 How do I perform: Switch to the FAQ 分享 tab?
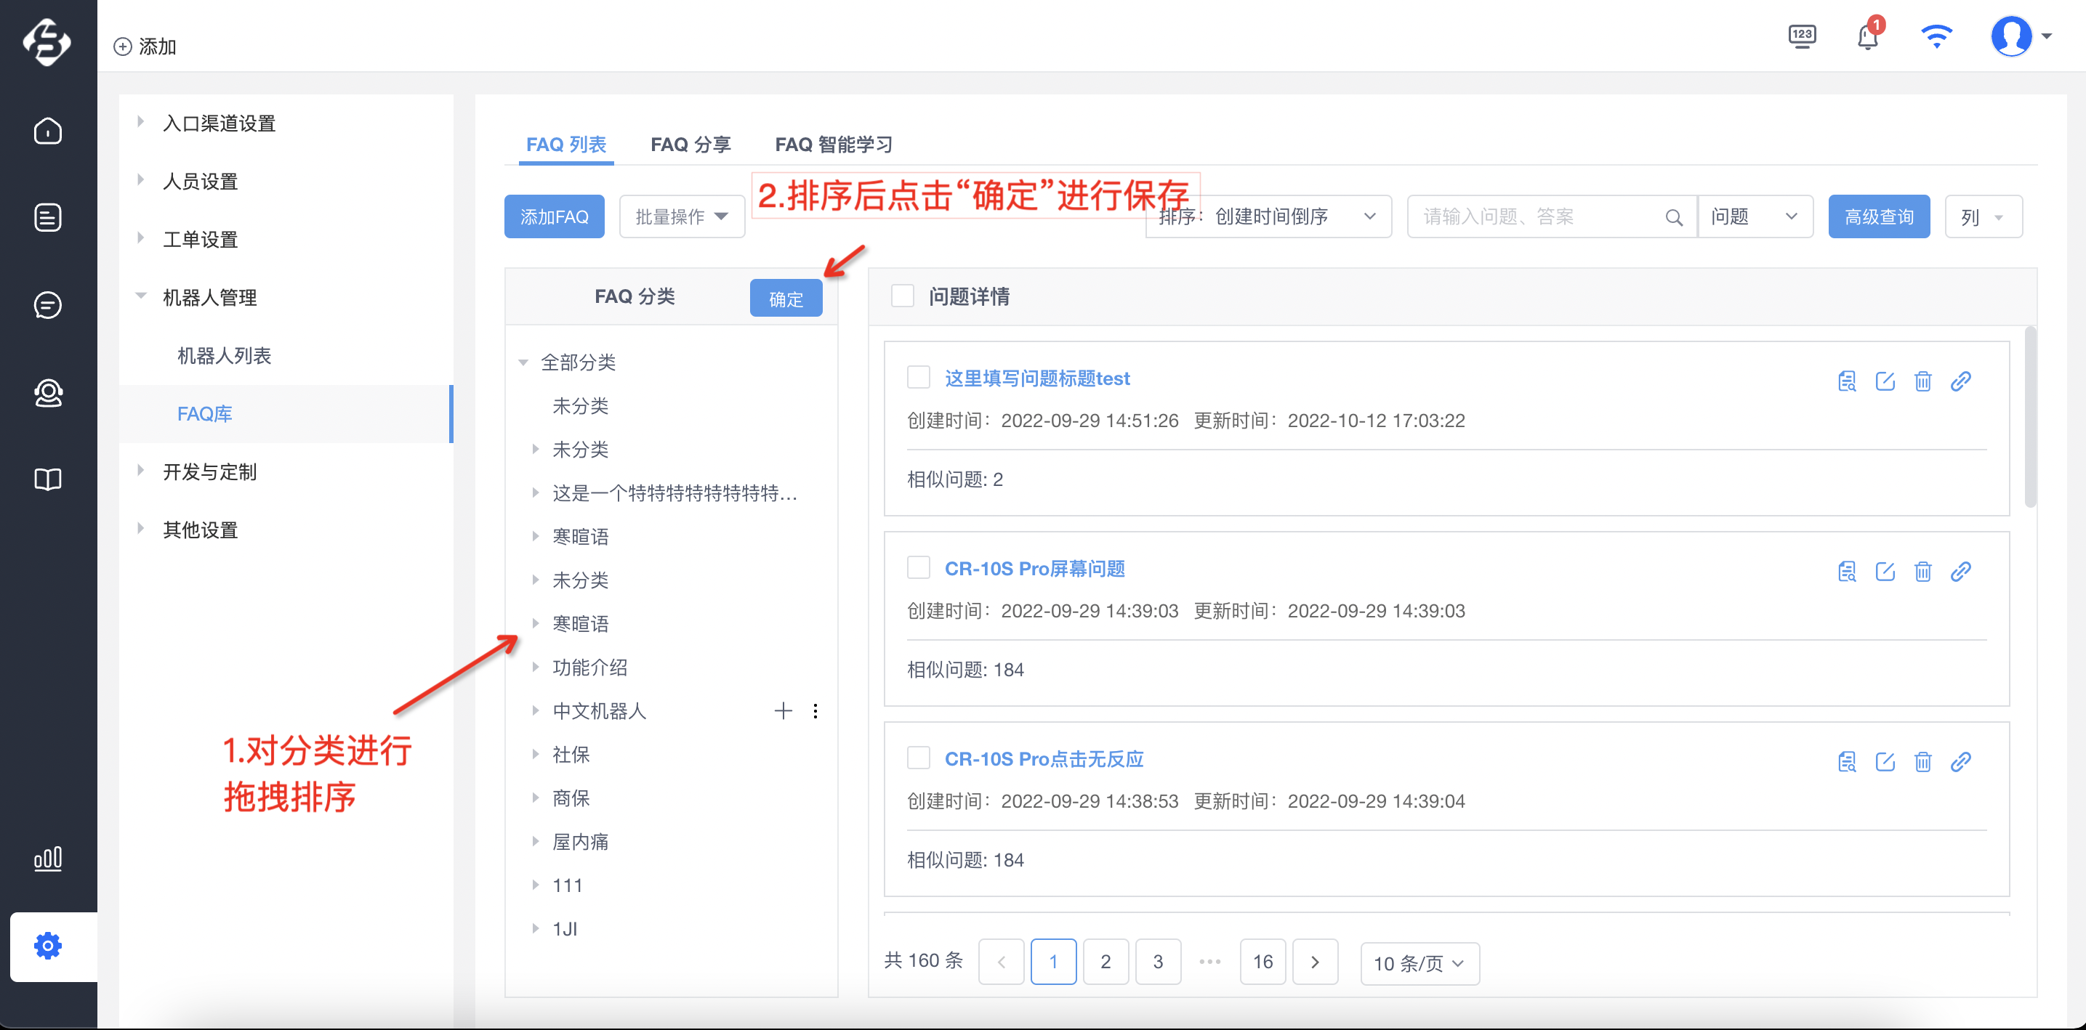pyautogui.click(x=690, y=144)
